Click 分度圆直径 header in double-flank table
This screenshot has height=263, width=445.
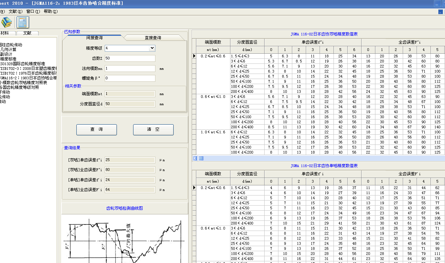coord(247,42)
